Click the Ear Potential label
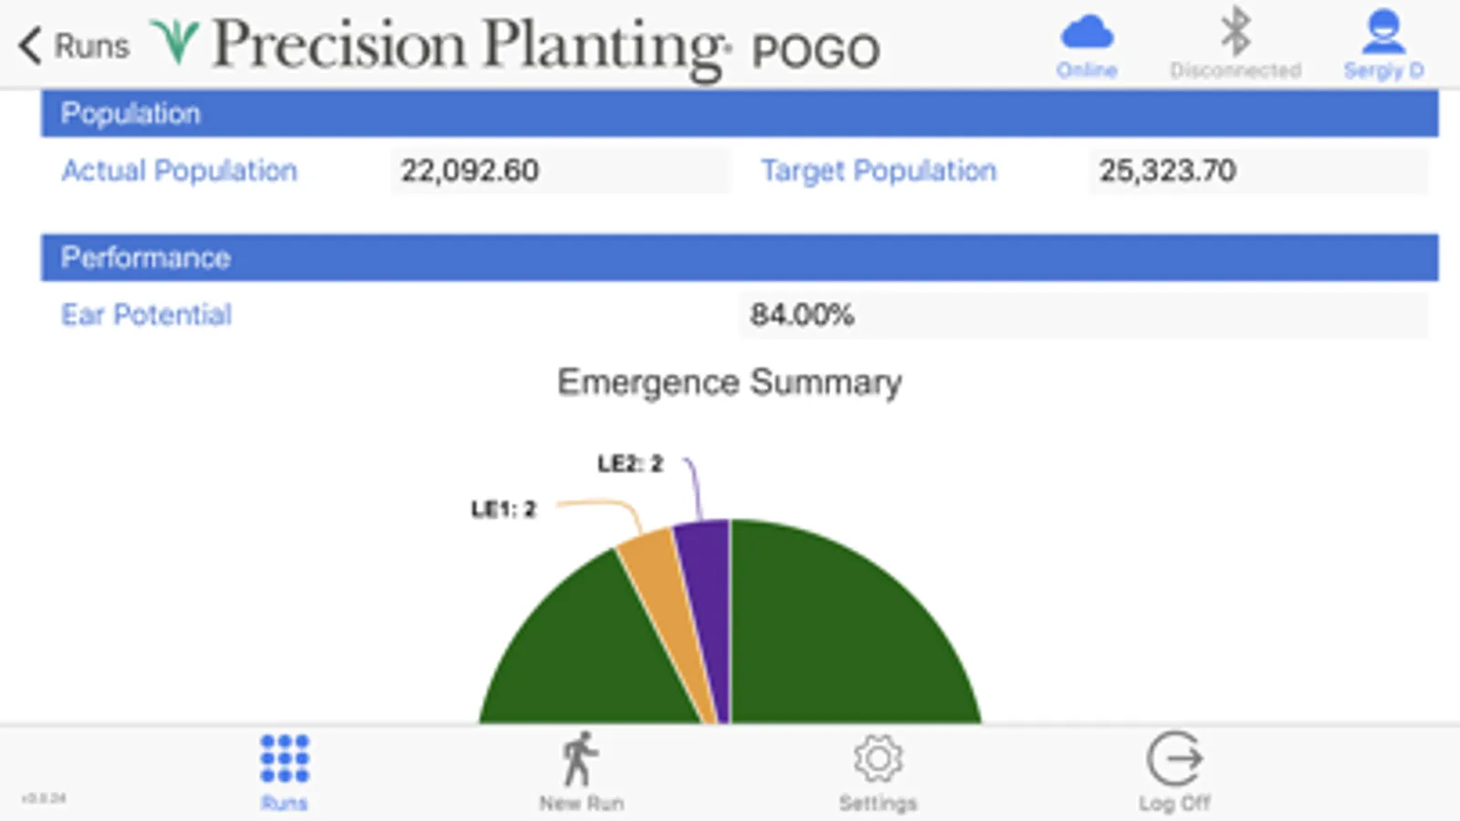The image size is (1460, 821). pos(146,315)
